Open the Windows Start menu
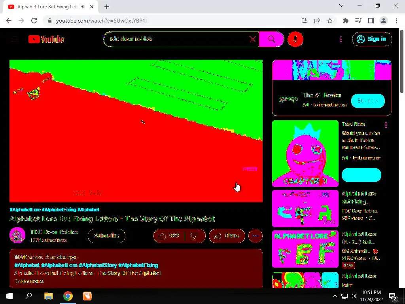The image size is (405, 304). pos(9,296)
